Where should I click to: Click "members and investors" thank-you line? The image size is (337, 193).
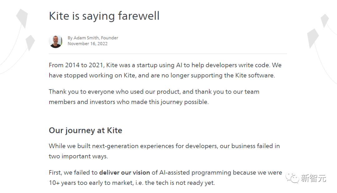point(129,102)
